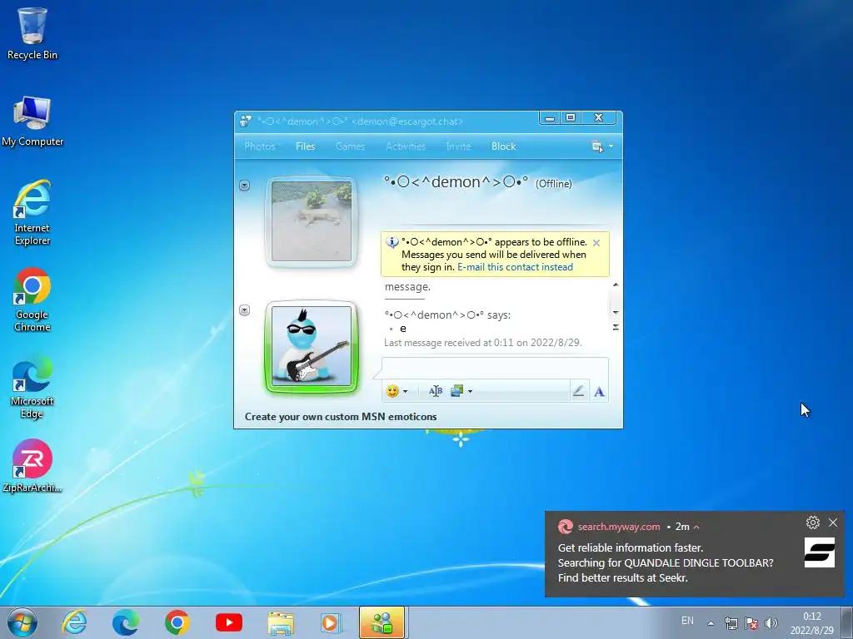Jump to conversation bottom arrow
The height and width of the screenshot is (639, 853).
coord(616,327)
